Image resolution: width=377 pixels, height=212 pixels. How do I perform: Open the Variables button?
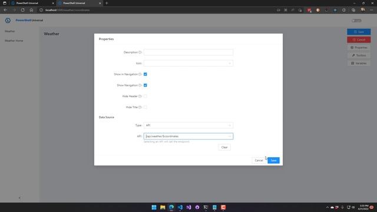click(359, 63)
